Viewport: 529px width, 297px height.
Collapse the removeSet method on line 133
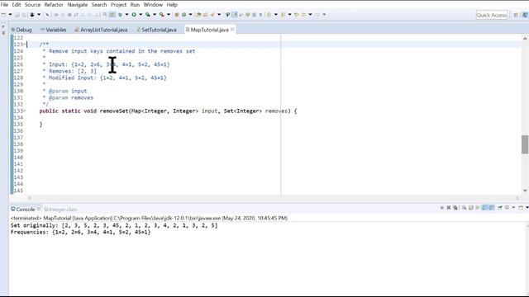click(24, 111)
